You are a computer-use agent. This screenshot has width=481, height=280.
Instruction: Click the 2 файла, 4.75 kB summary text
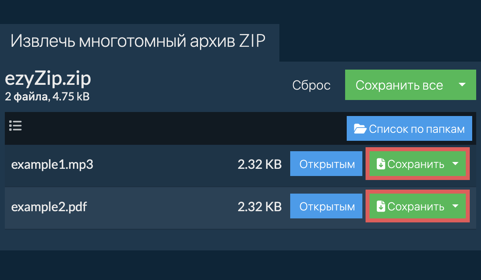click(47, 96)
